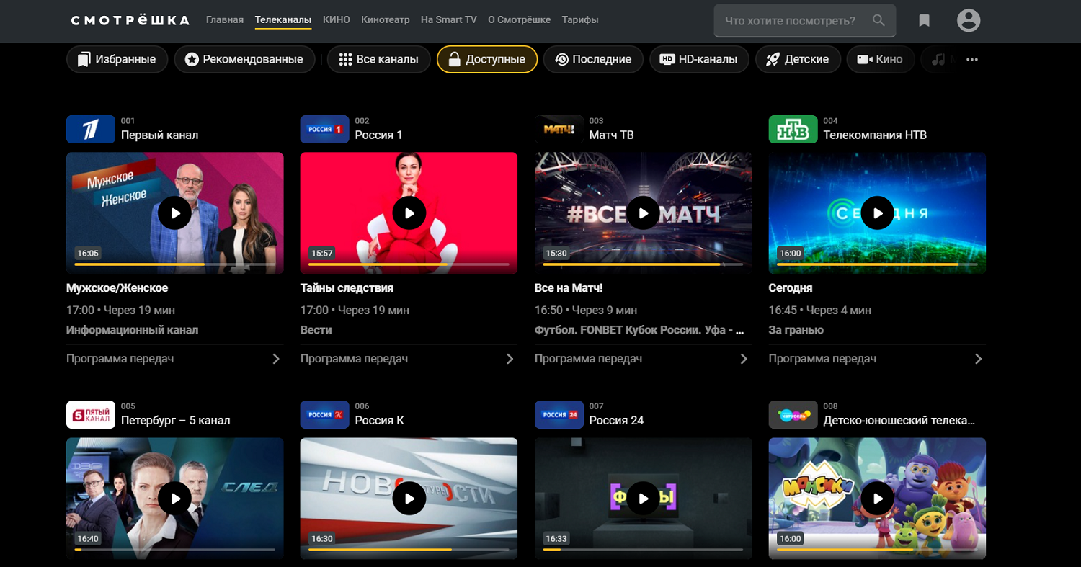
Task: Open the Первый канал channel title
Action: tap(159, 135)
